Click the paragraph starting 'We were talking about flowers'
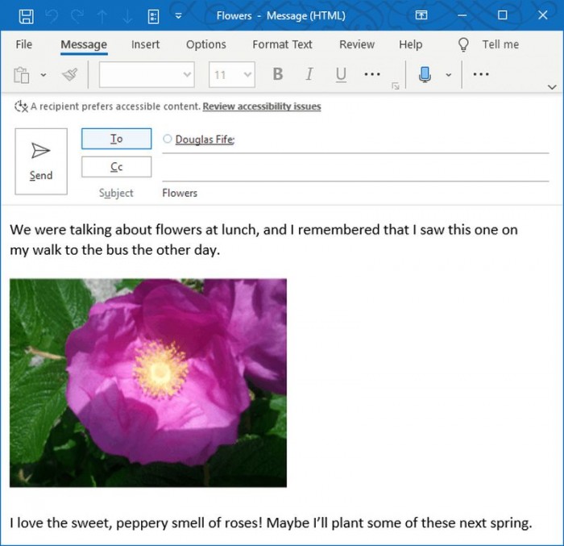The image size is (564, 546). 263,240
